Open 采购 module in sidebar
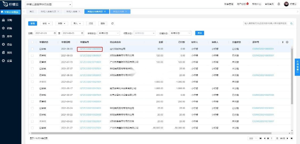This screenshot has height=144, width=300. point(9,20)
